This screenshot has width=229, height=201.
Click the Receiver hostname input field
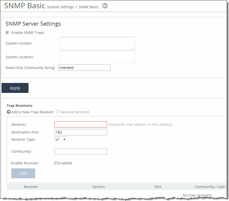coord(80,124)
